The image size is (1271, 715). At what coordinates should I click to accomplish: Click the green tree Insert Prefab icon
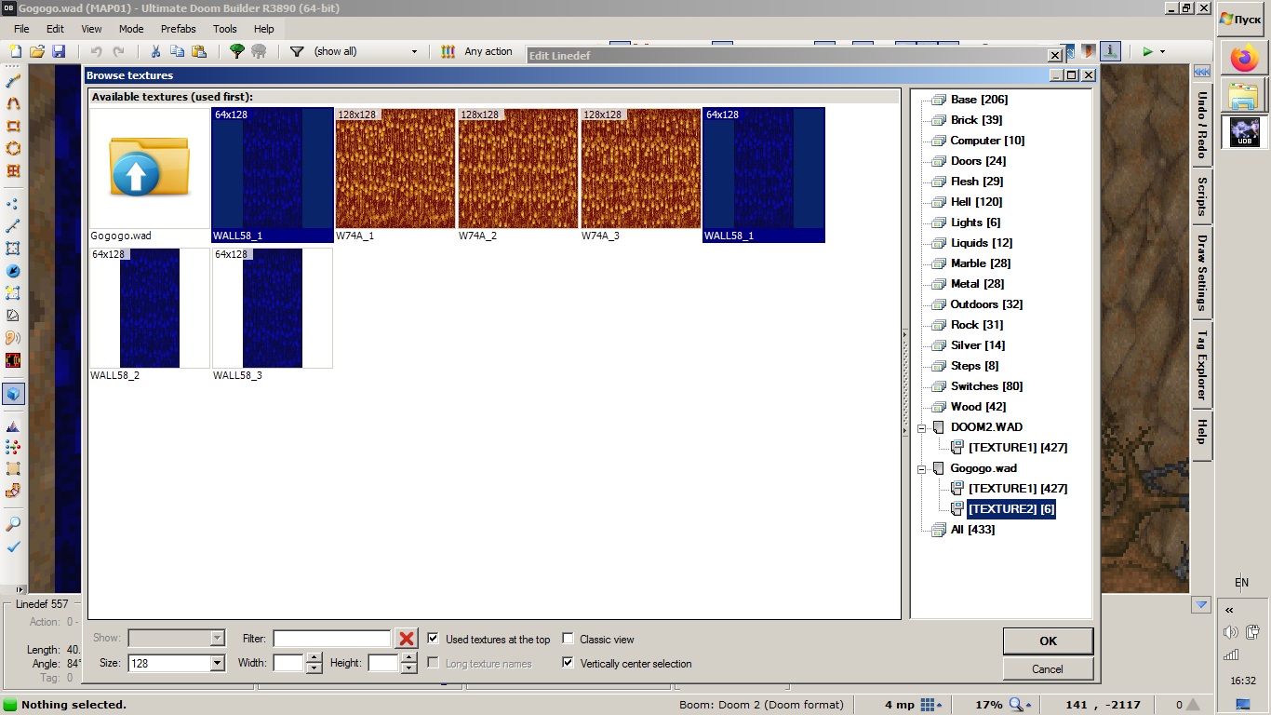tap(237, 51)
